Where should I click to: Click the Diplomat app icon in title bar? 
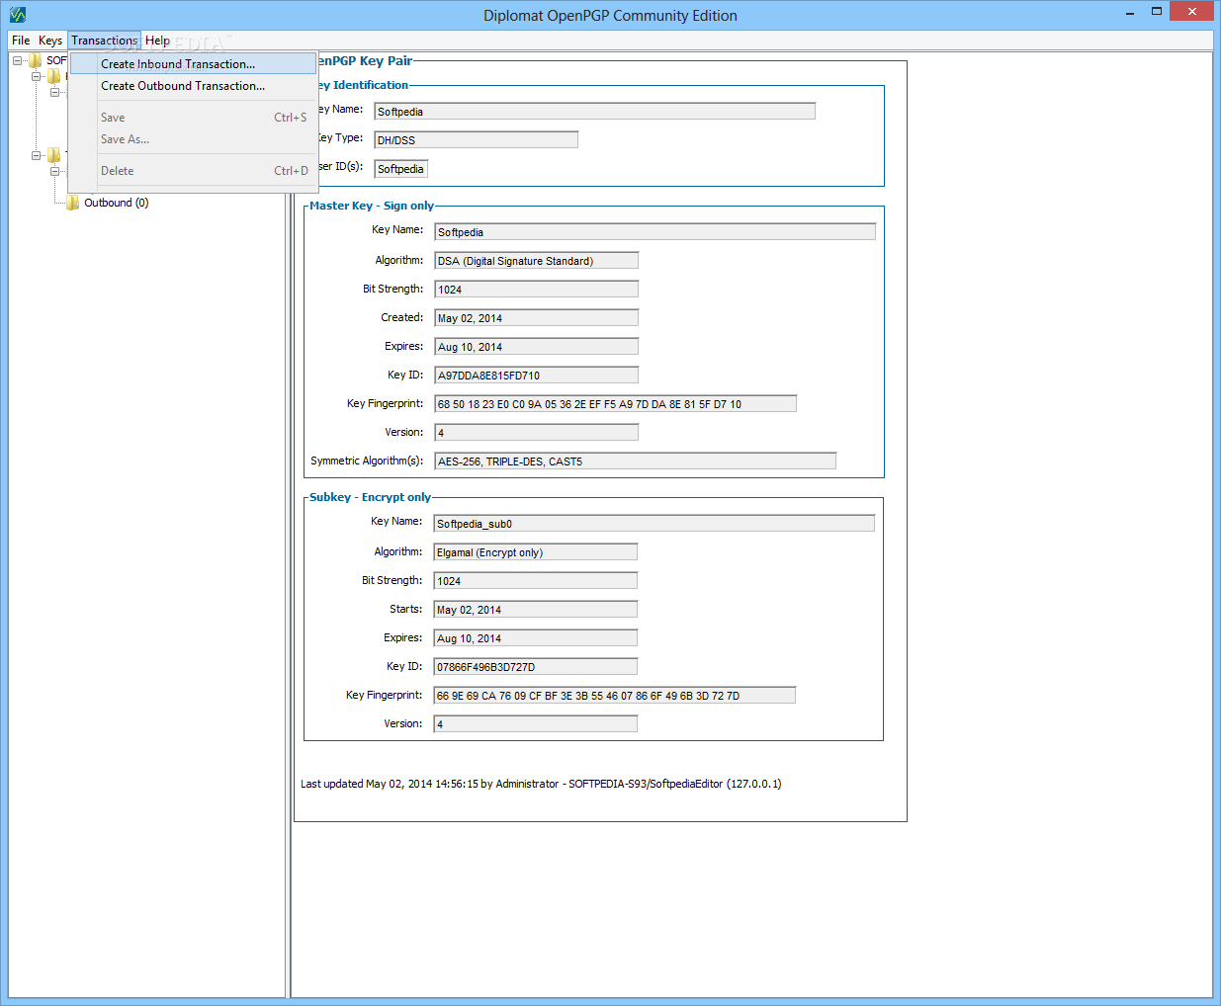pos(17,15)
